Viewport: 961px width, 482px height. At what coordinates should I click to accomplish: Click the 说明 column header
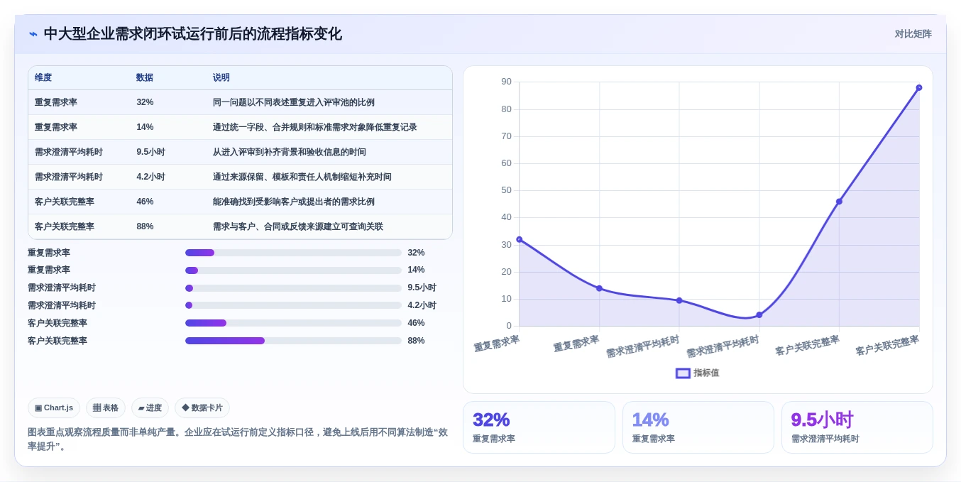coord(221,77)
